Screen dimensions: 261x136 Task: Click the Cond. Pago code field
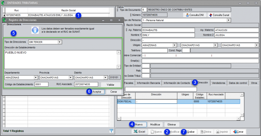[186, 50]
